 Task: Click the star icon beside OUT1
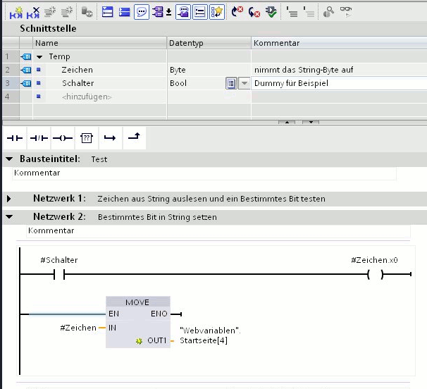(139, 341)
